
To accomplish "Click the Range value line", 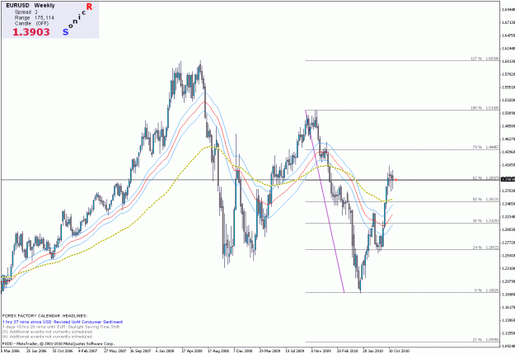I will 34,18.
